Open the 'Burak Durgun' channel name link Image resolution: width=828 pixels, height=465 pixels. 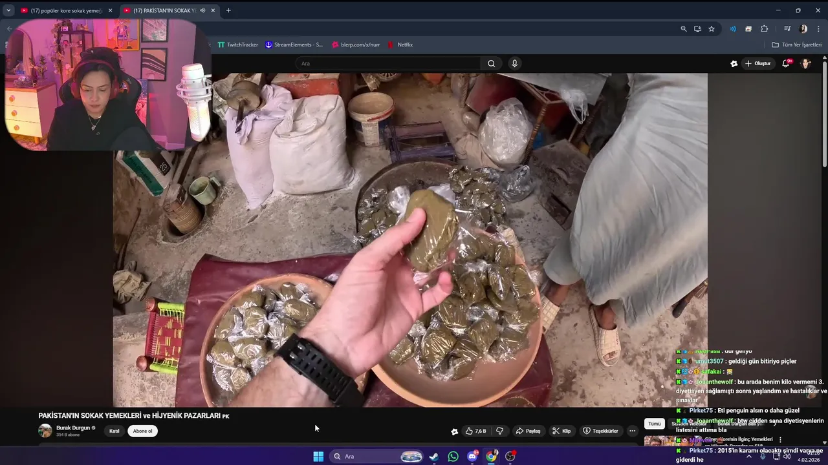(73, 428)
